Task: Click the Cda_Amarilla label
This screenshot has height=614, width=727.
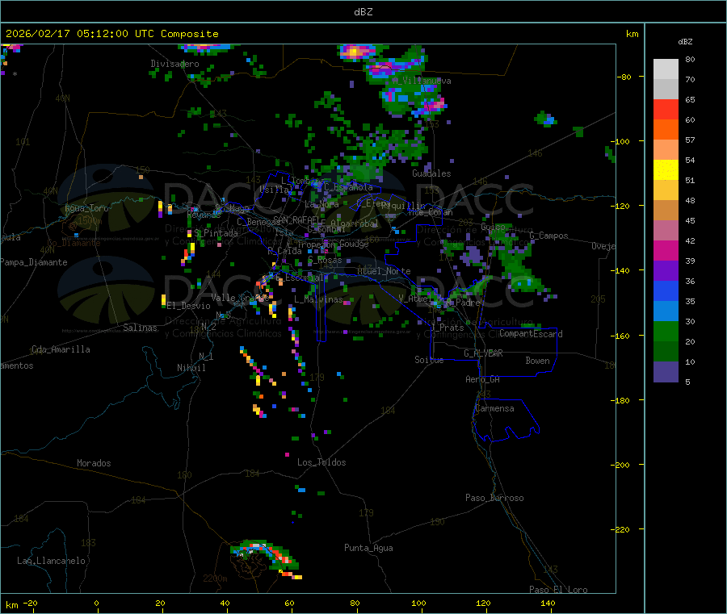Action: pos(61,349)
